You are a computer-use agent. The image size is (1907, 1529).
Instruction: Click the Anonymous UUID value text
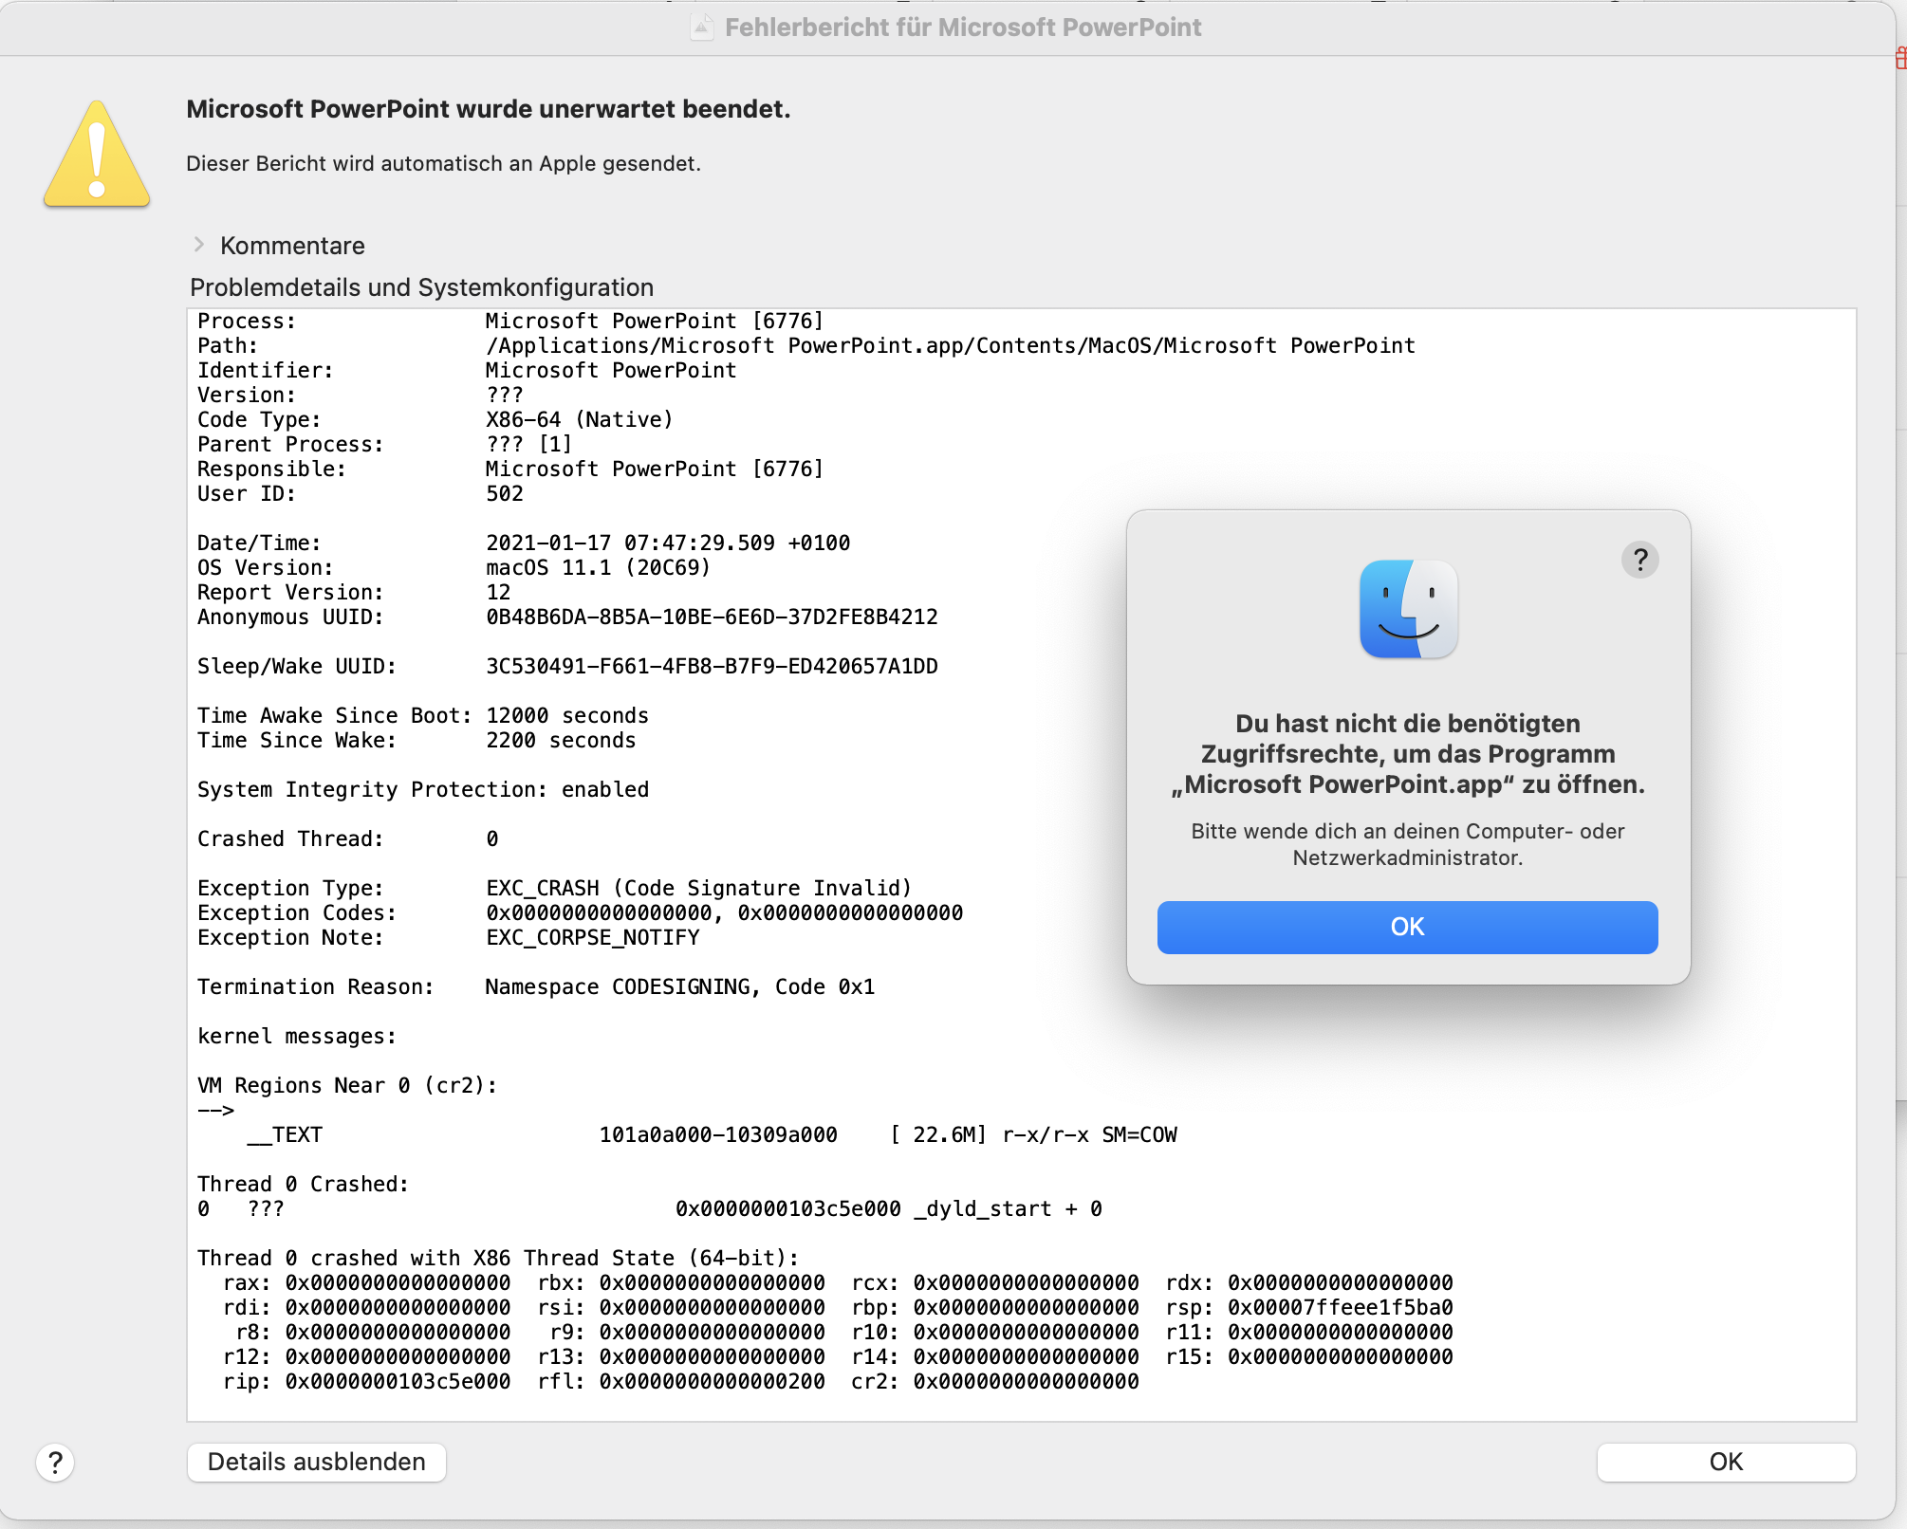coord(711,617)
